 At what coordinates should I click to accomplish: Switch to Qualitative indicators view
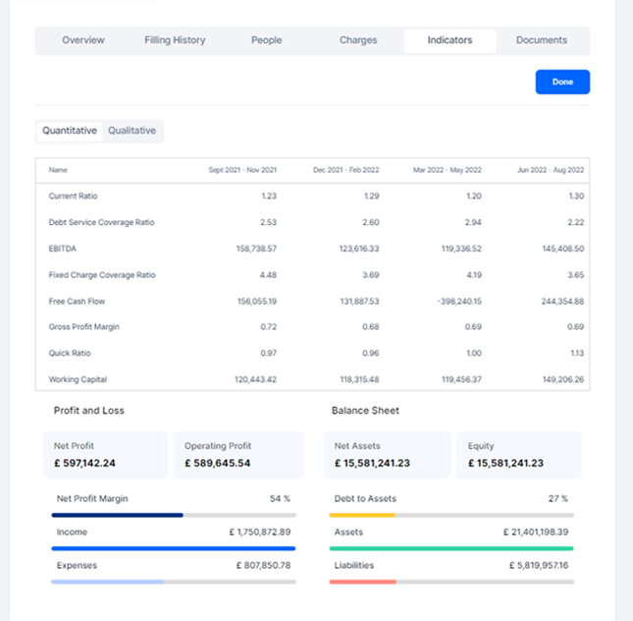coord(132,131)
